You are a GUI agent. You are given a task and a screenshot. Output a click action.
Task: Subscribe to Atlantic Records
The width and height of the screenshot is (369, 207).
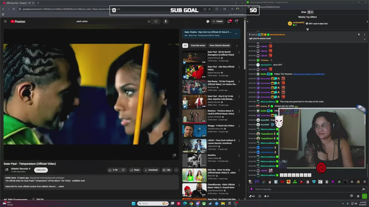[x=41, y=170]
